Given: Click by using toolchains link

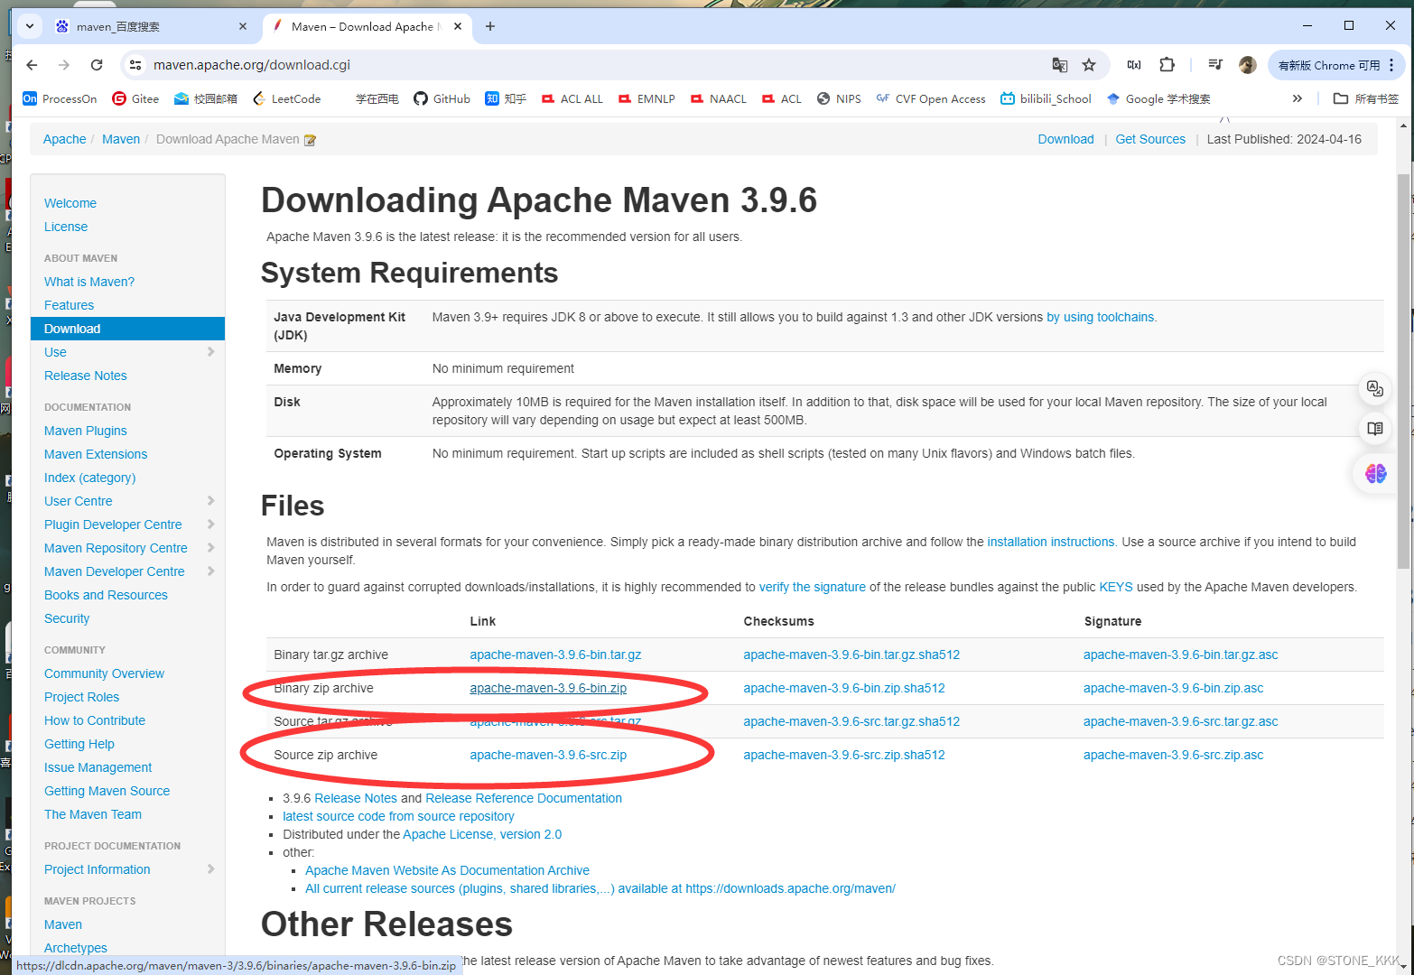Looking at the screenshot, I should point(1101,317).
